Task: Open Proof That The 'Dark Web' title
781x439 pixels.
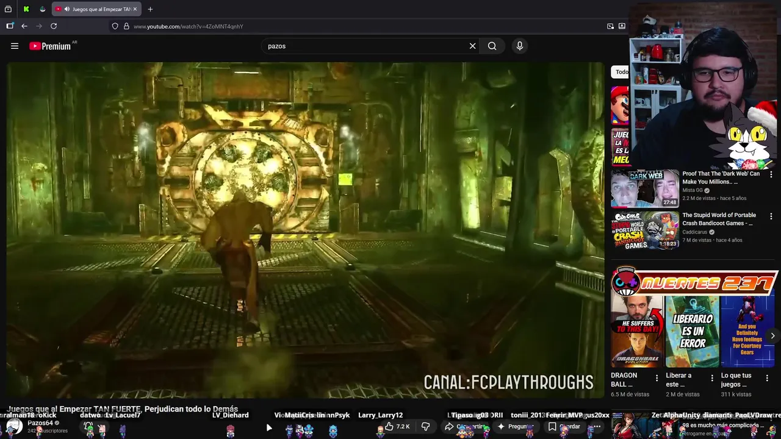Action: [721, 177]
